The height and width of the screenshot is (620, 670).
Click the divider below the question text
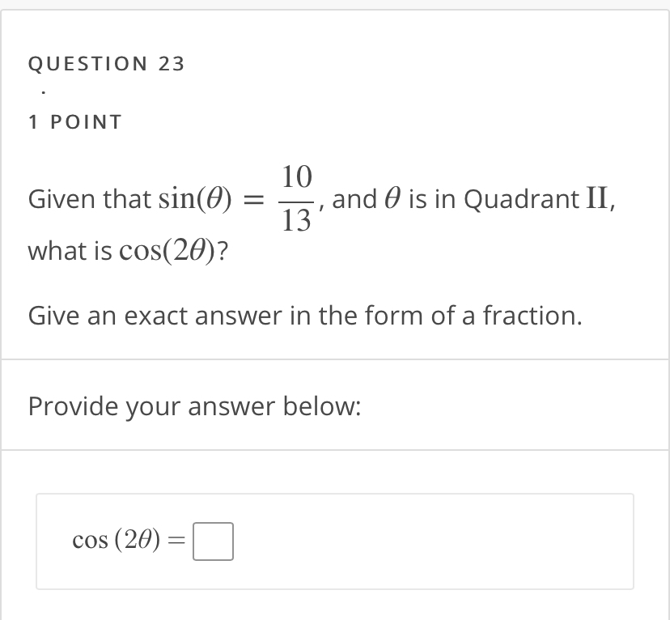click(x=335, y=354)
